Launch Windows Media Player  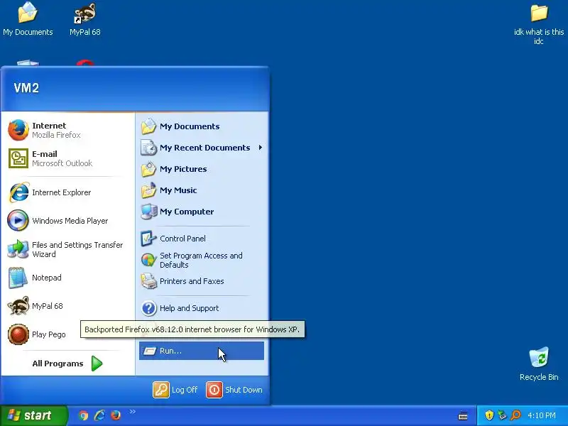click(x=67, y=221)
